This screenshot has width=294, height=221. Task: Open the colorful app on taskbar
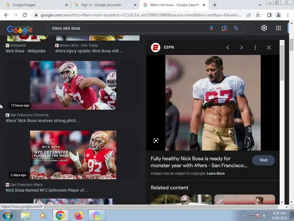coord(96,215)
